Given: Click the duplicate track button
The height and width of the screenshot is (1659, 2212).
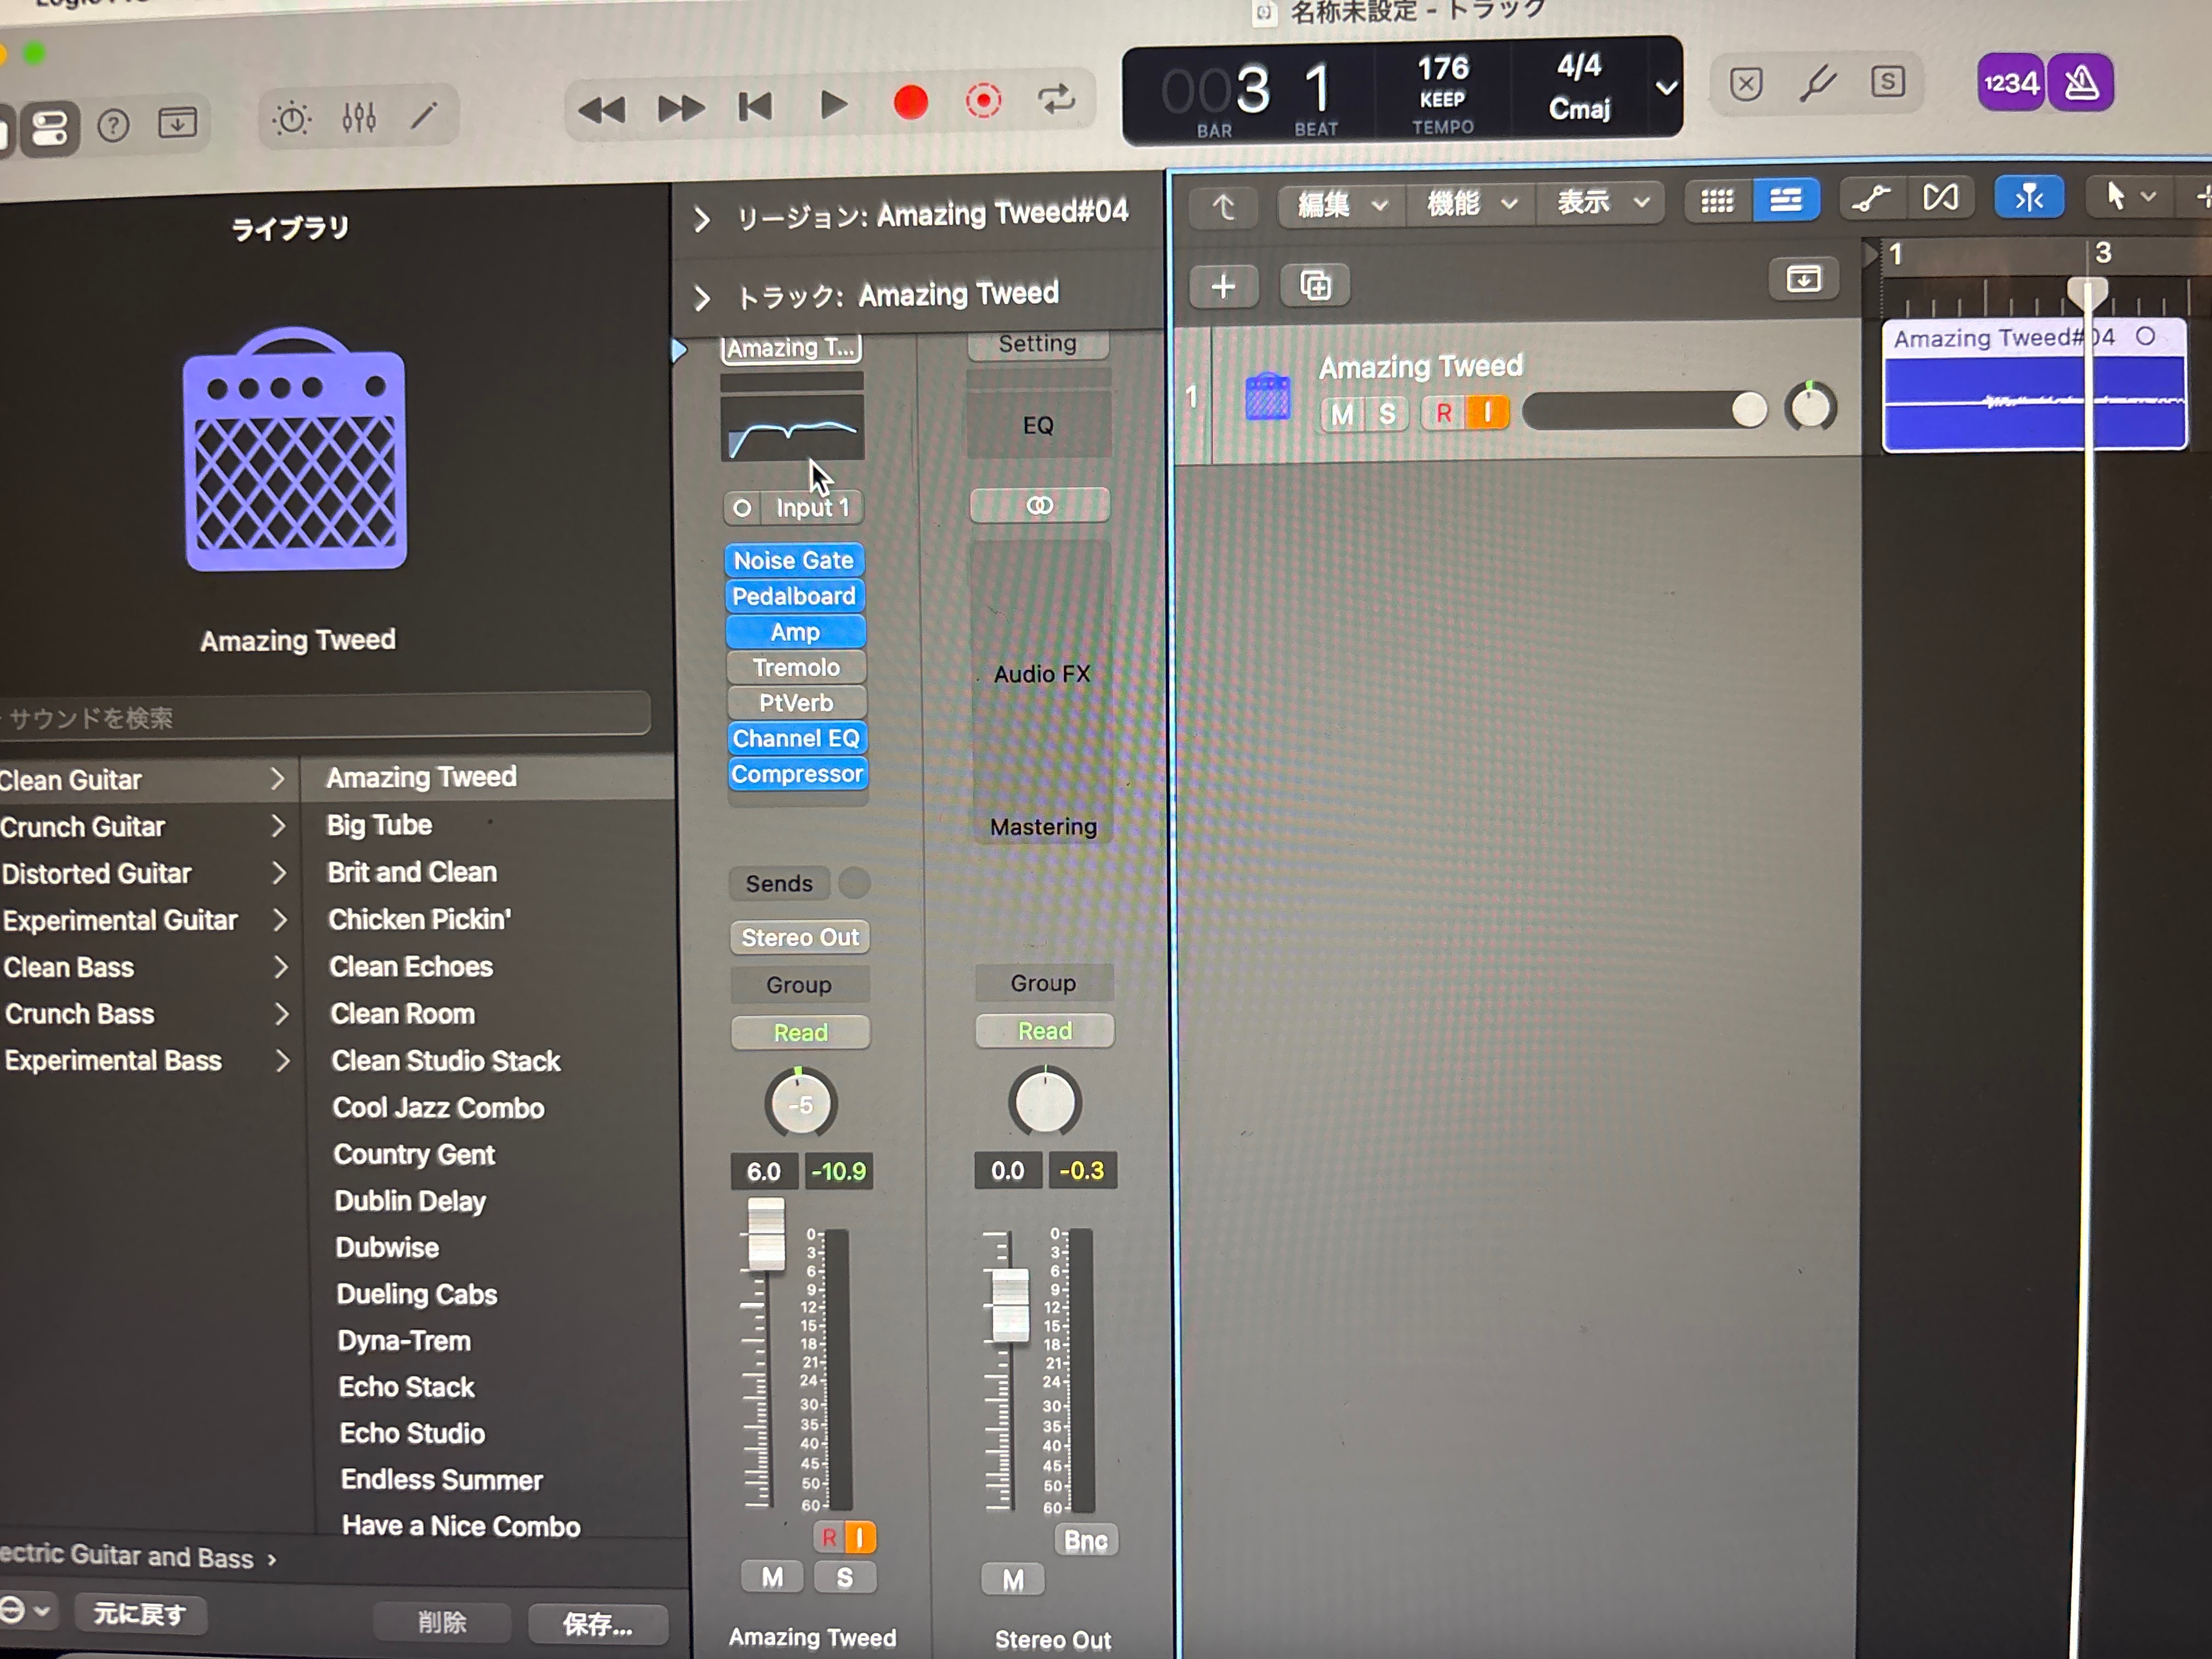Looking at the screenshot, I should coord(1315,287).
